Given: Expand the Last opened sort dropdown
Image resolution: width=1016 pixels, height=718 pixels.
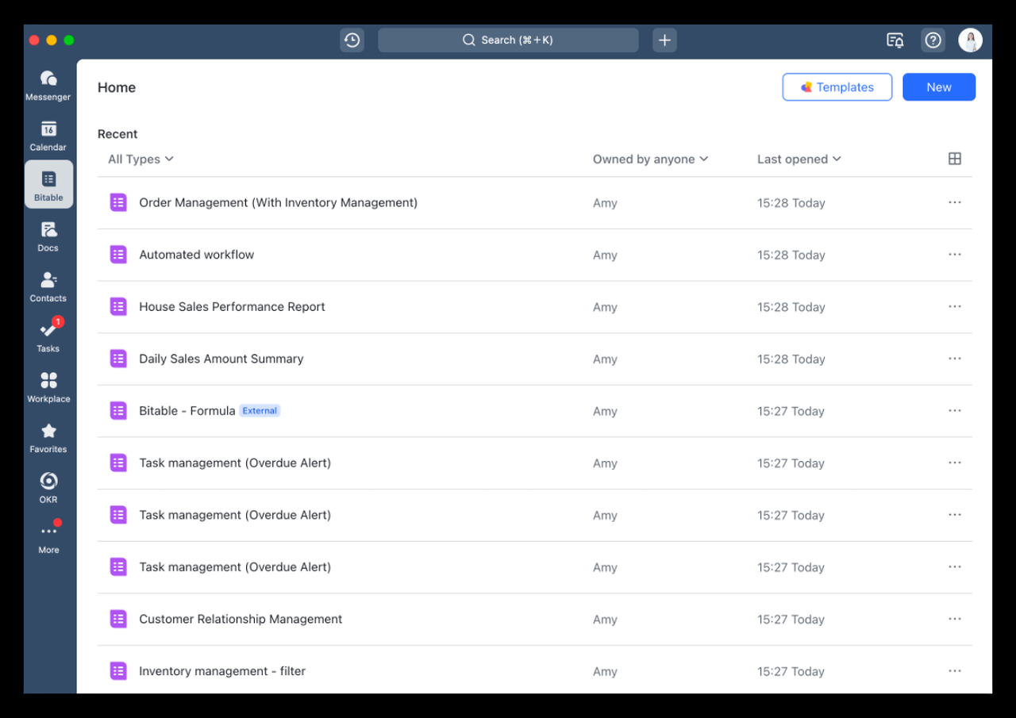Looking at the screenshot, I should [799, 159].
